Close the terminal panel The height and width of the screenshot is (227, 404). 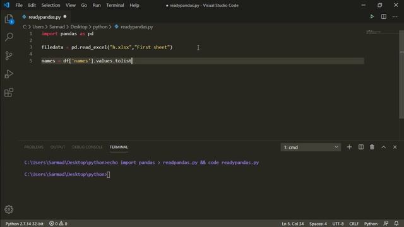(395, 147)
